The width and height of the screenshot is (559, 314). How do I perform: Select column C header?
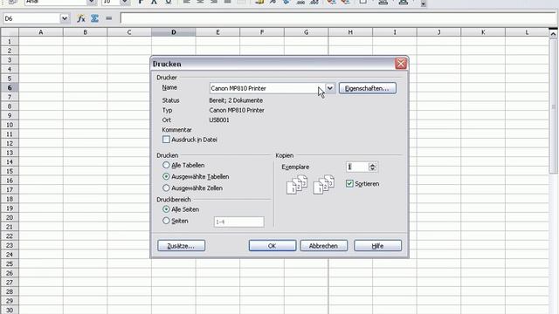coord(129,32)
